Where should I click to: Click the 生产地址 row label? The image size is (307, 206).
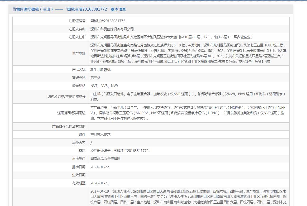point(79,53)
